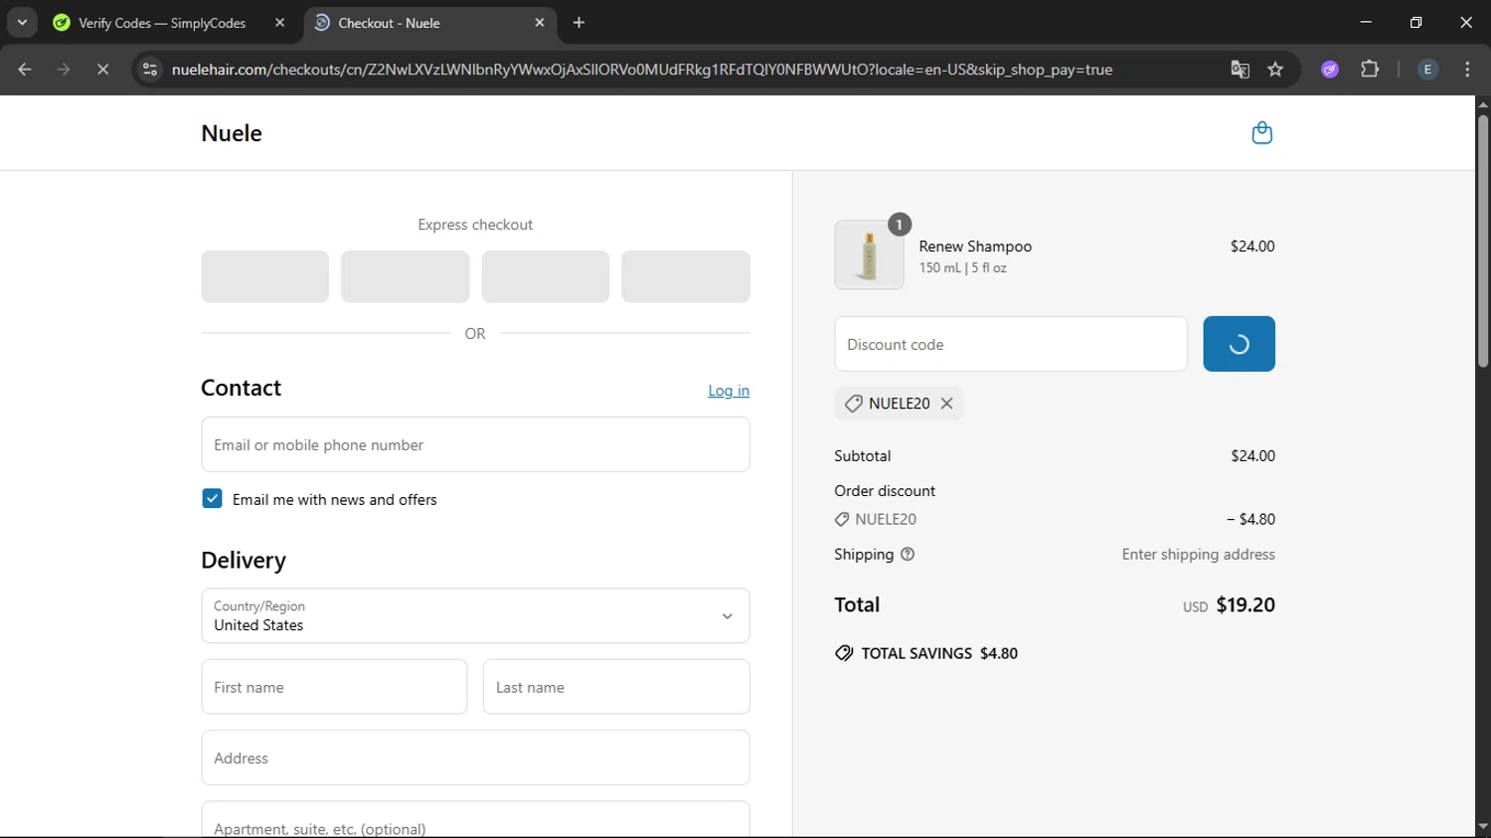Open the browser tab search dropdown
The image size is (1491, 838).
pyautogui.click(x=22, y=22)
